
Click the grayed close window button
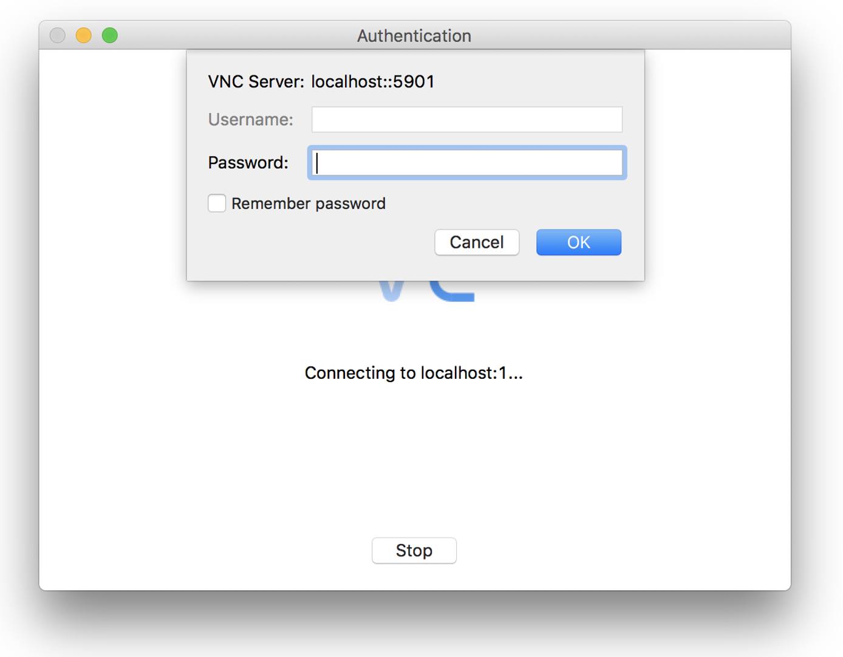click(x=57, y=35)
